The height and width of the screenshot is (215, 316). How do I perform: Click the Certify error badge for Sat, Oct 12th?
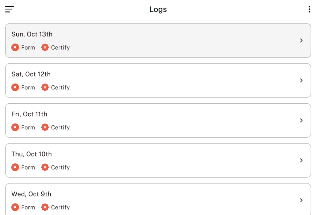coord(45,87)
